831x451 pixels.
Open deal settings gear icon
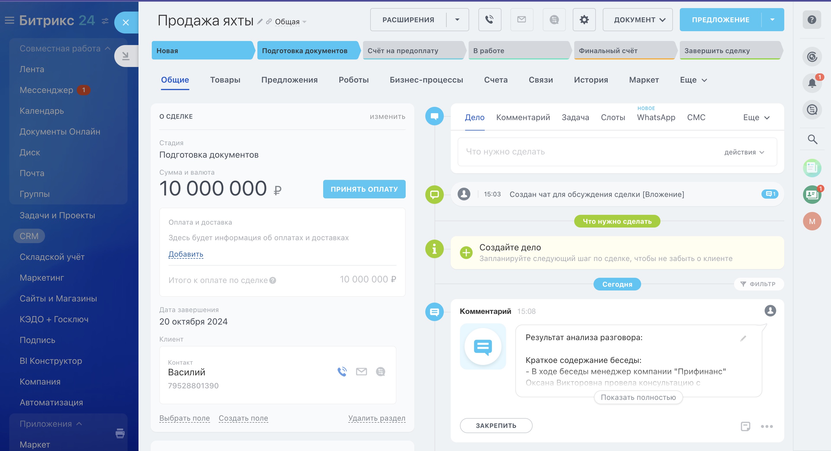coord(584,20)
